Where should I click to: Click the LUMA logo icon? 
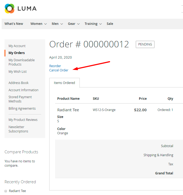coord(9,9)
